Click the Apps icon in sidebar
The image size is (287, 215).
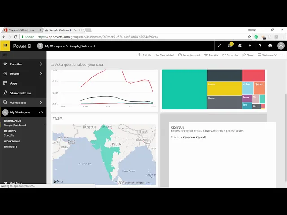5,83
